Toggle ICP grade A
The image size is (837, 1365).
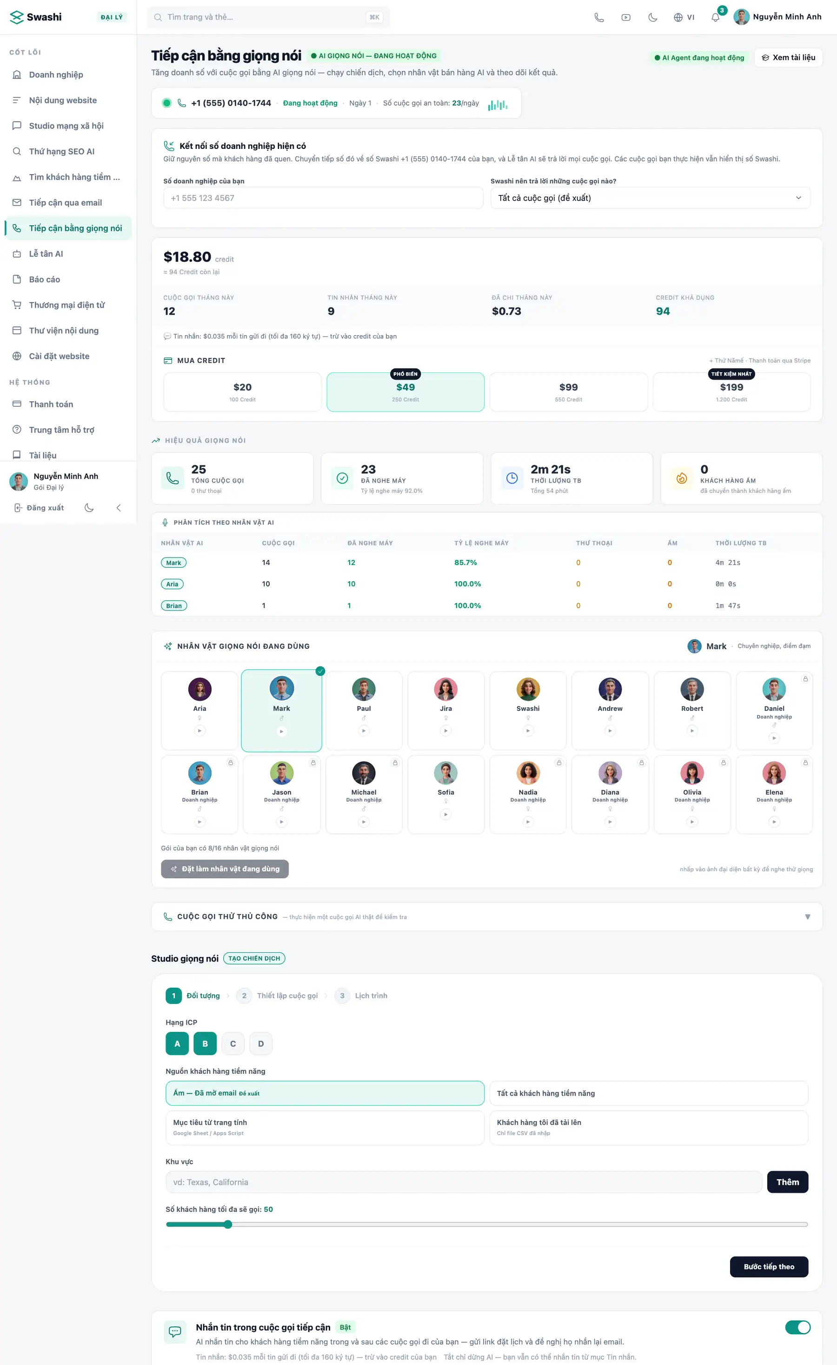pyautogui.click(x=177, y=1044)
